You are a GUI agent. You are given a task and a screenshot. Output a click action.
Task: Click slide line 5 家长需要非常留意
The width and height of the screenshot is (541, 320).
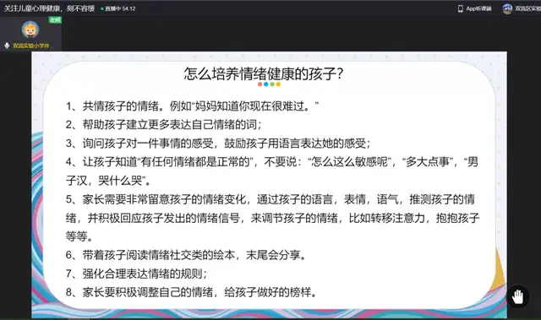point(270,199)
